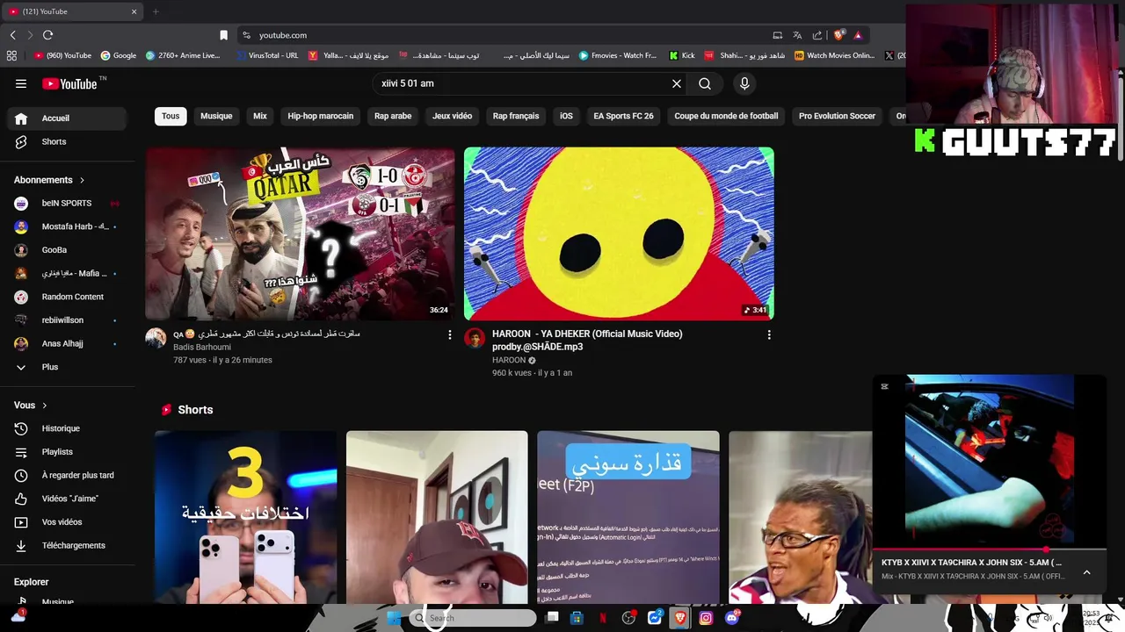Select Coupe du monde de football chip
1125x632 pixels.
(x=726, y=116)
